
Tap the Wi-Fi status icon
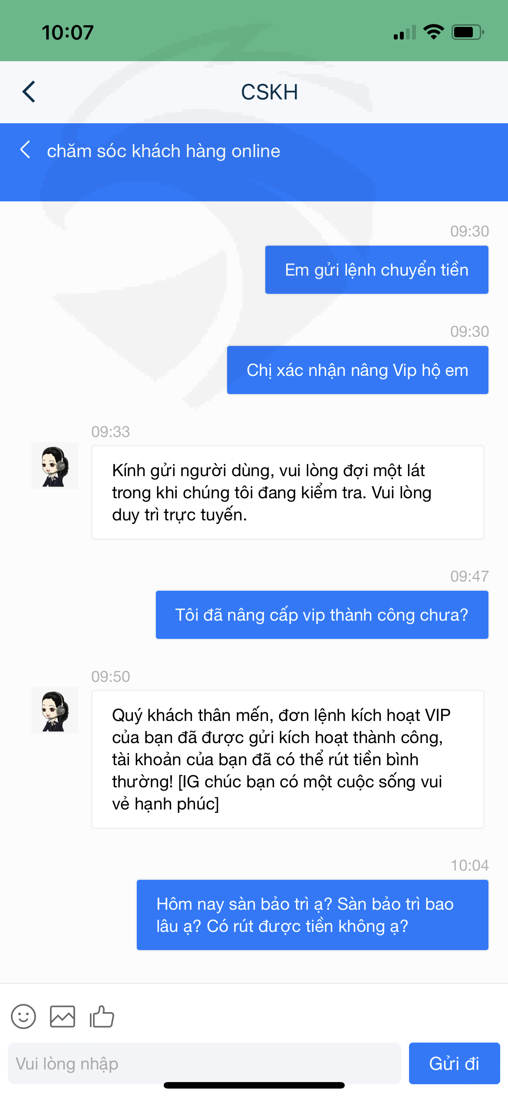pyautogui.click(x=433, y=32)
